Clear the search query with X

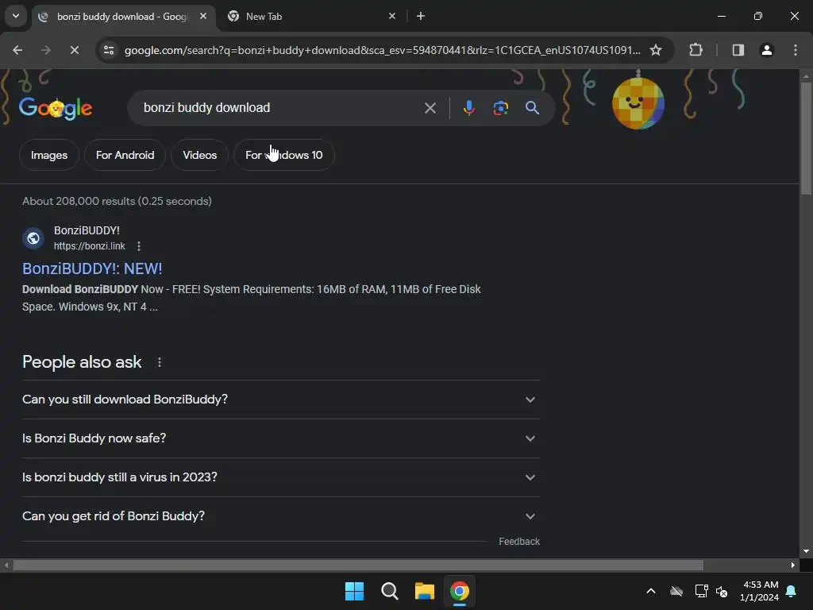click(430, 108)
